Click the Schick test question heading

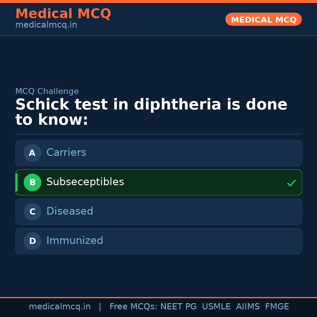coord(151,112)
